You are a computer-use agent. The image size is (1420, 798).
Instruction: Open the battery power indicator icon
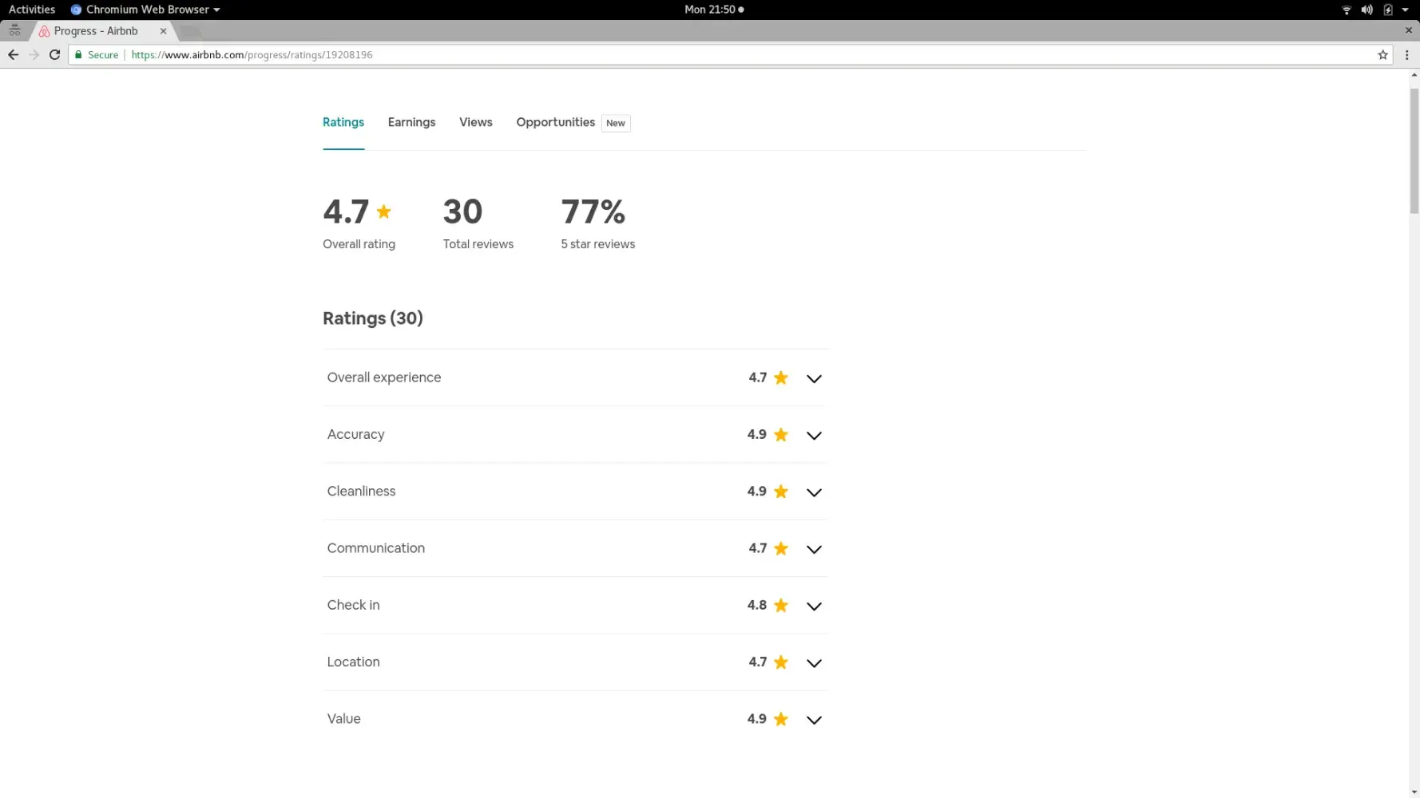(1388, 10)
